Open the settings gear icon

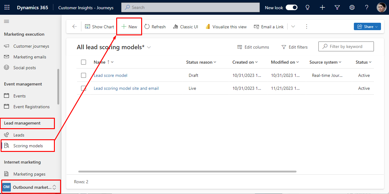coord(352,7)
